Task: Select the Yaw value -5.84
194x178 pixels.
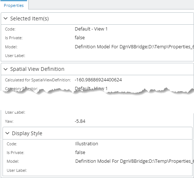Action: pyautogui.click(x=80, y=121)
